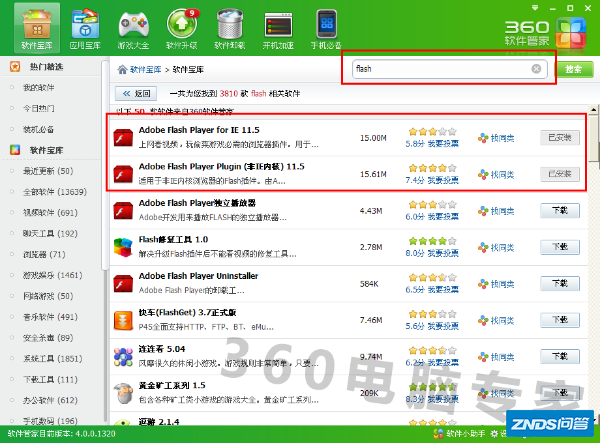Click 找同类 for Adobe Flash Player for IE
The width and height of the screenshot is (600, 443).
click(x=496, y=138)
